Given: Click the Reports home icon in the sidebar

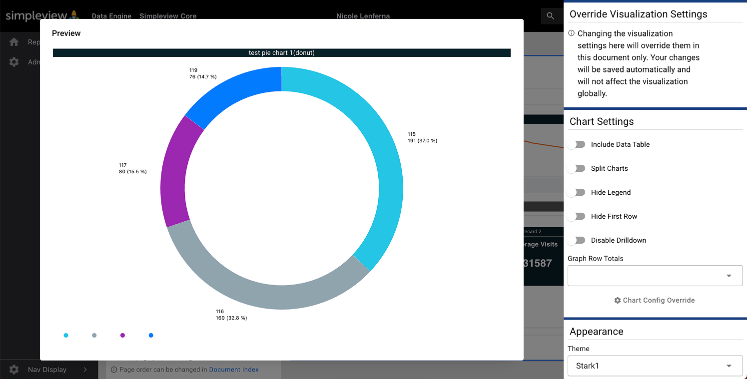Looking at the screenshot, I should pos(13,42).
